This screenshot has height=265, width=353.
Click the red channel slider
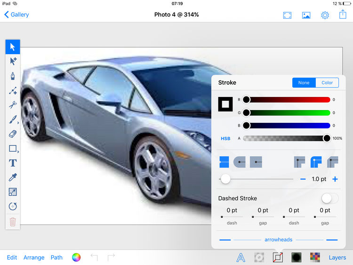[286, 100]
